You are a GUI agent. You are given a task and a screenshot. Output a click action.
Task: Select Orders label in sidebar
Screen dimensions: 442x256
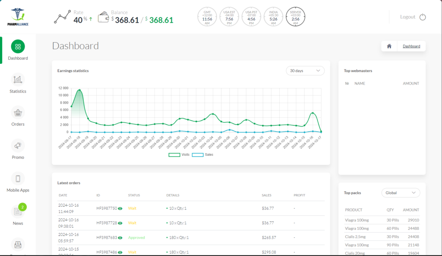[18, 124]
